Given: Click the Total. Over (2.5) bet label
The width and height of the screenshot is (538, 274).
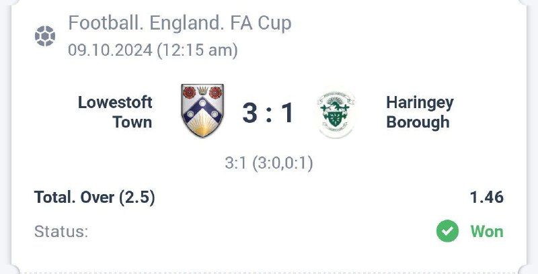Looking at the screenshot, I should (x=95, y=197).
